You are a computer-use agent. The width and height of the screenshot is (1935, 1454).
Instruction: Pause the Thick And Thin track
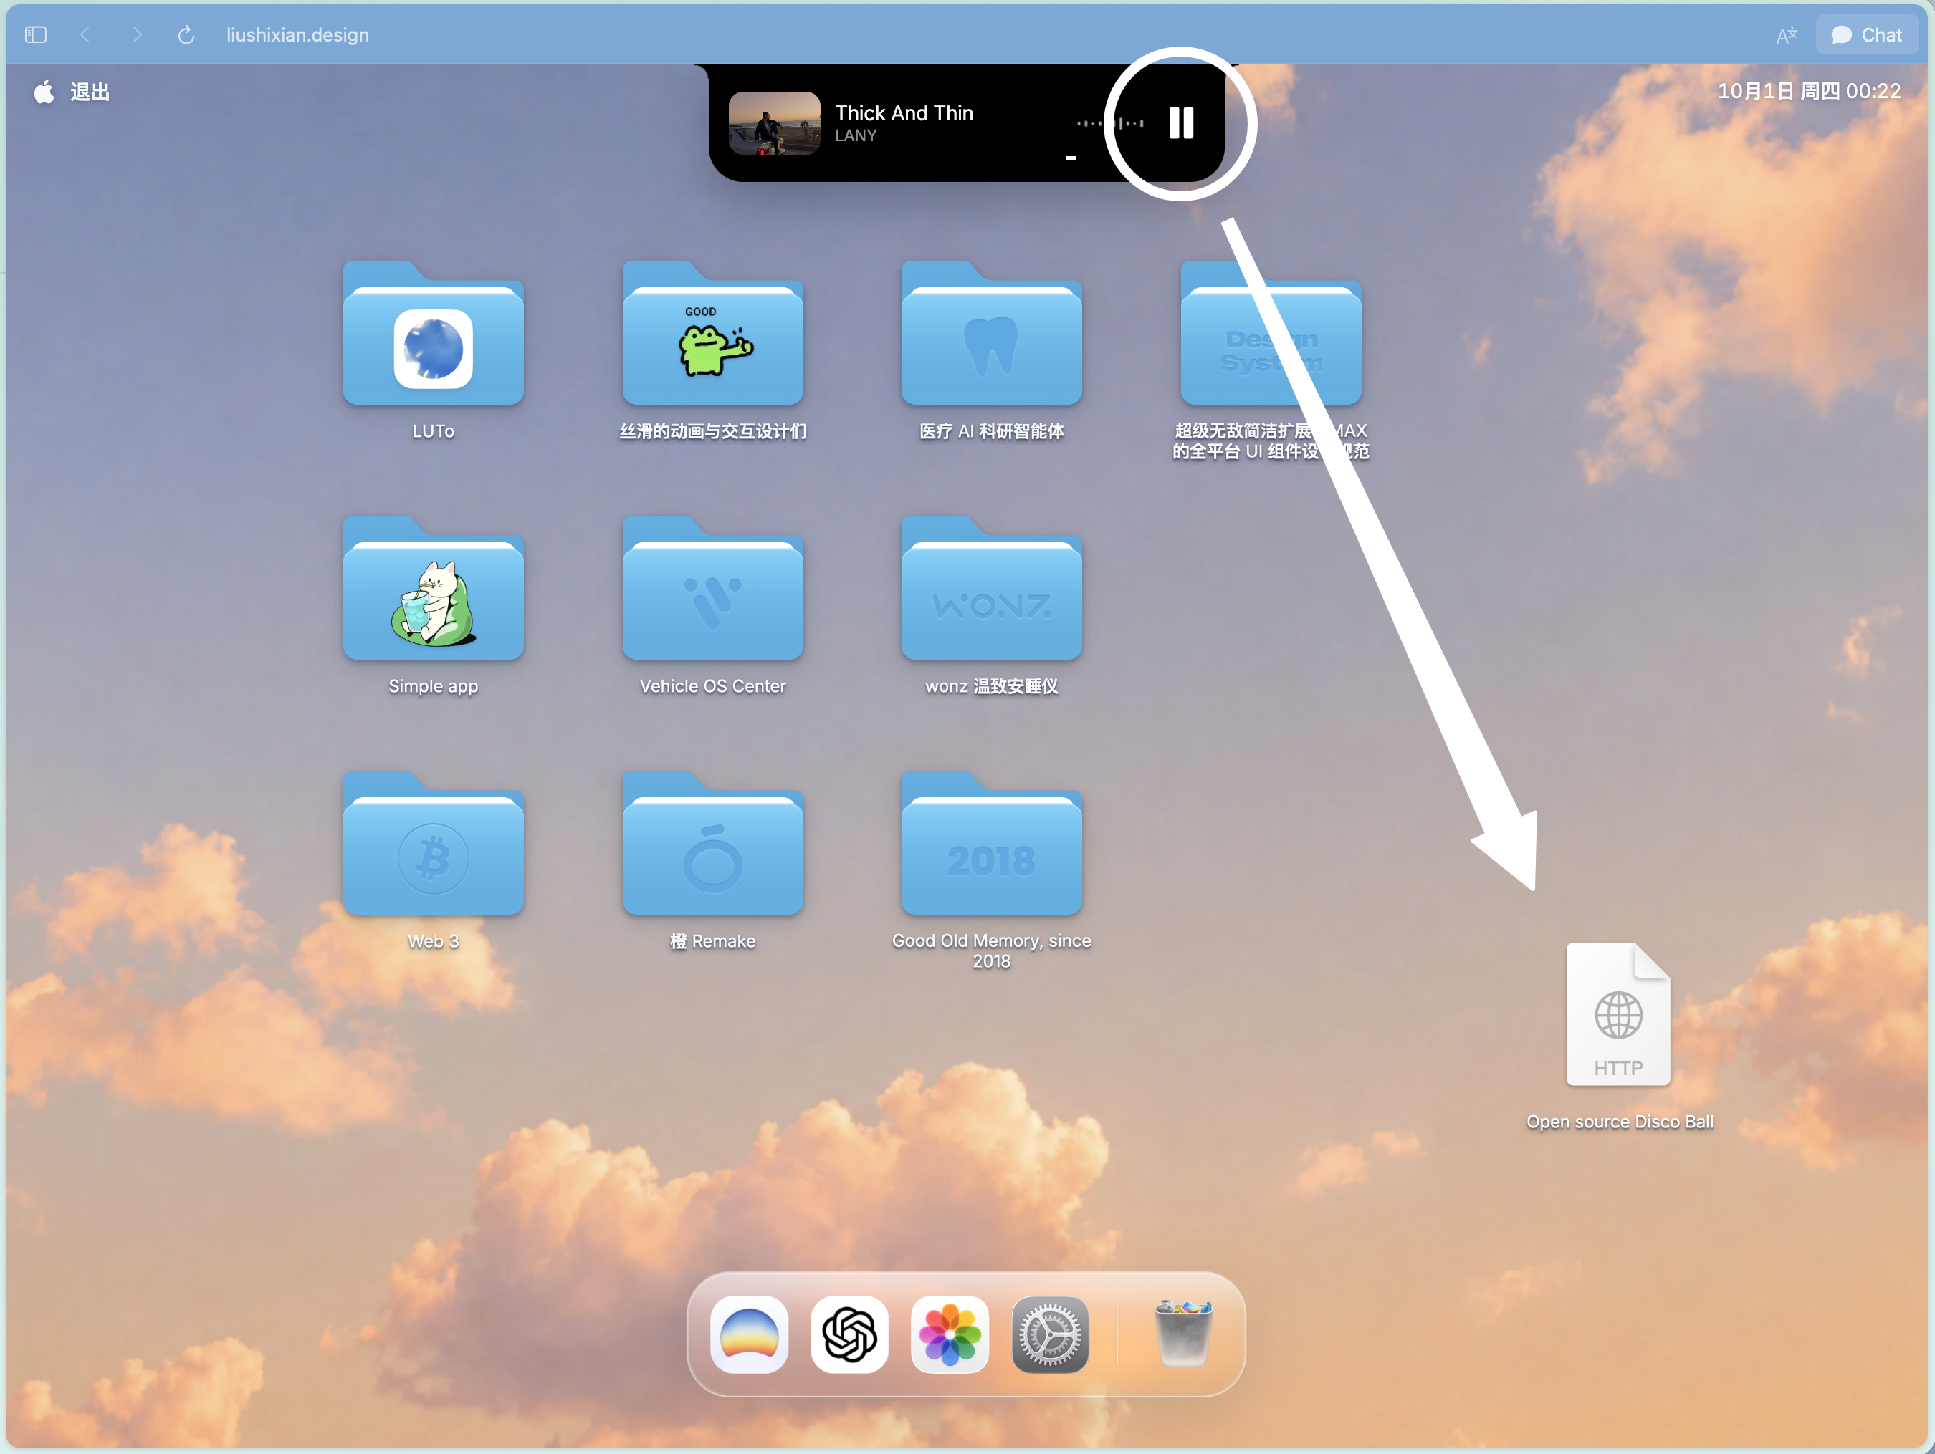click(1181, 123)
